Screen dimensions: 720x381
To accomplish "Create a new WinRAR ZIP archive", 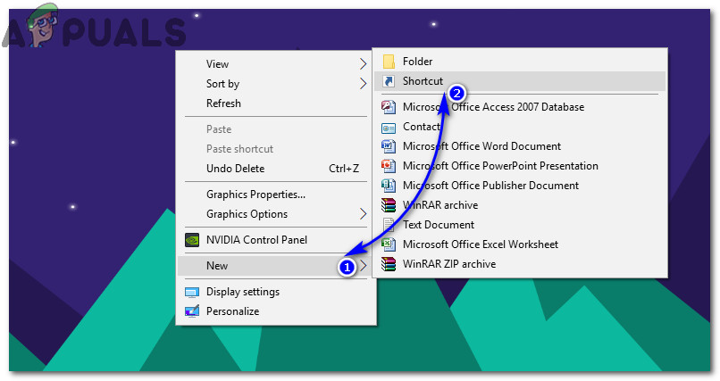I will point(520,264).
